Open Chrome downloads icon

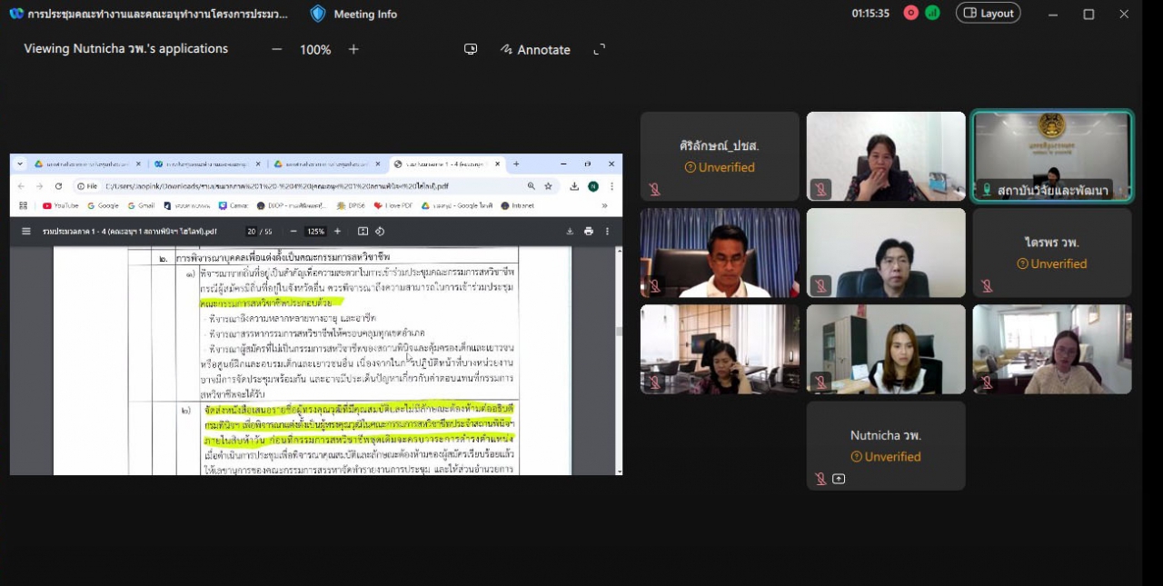point(574,185)
